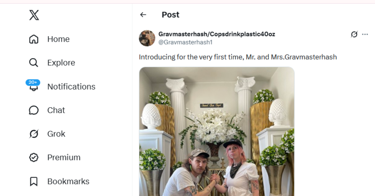Select the Notifications menu label
The width and height of the screenshot is (375, 196).
click(x=71, y=86)
